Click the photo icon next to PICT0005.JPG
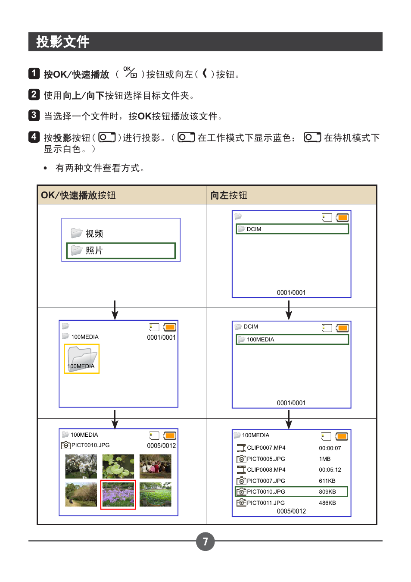This screenshot has height=582, width=411. [x=241, y=459]
